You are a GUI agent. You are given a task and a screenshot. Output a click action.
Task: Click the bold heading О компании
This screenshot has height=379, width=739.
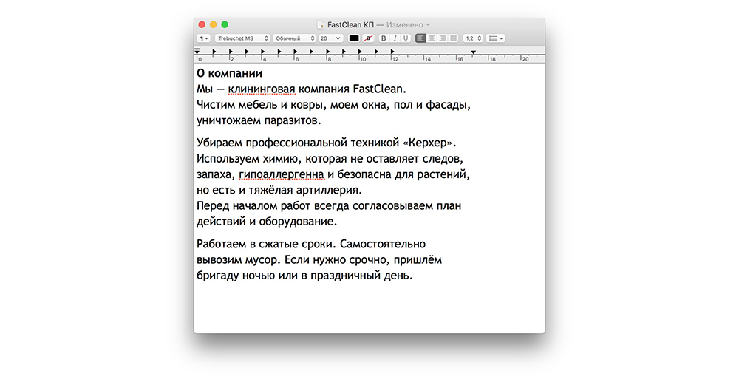(x=230, y=74)
